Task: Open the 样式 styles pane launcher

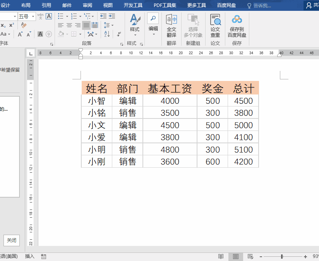Action: [x=141, y=44]
